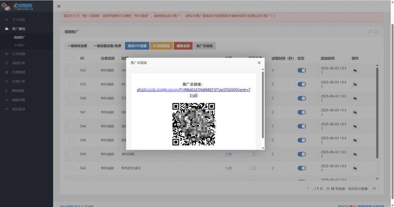This screenshot has width=394, height=207.
Task: Click the 添加时间 column header
Action: tap(327, 58)
